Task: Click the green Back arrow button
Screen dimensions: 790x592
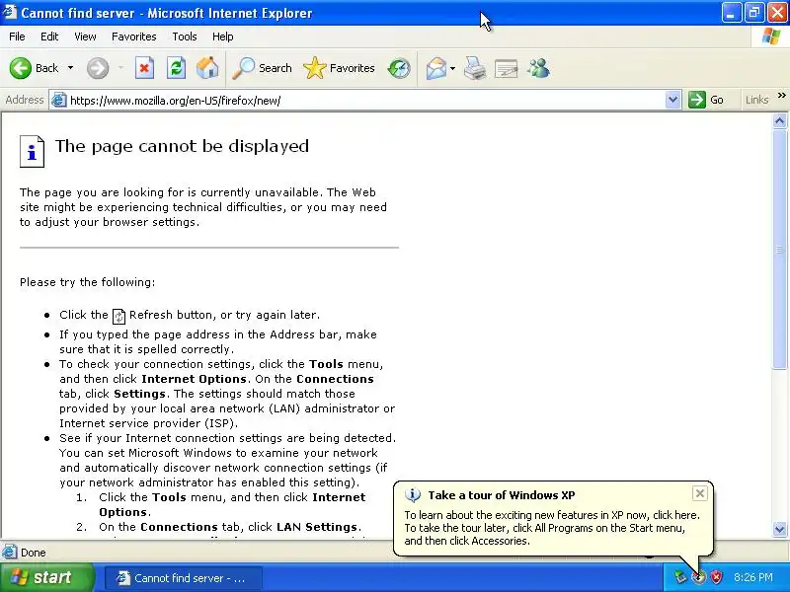Action: tap(21, 68)
